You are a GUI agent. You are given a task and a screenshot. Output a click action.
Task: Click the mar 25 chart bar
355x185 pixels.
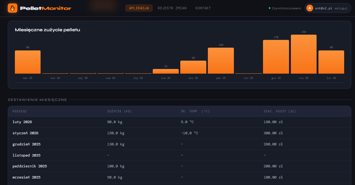coord(28,62)
